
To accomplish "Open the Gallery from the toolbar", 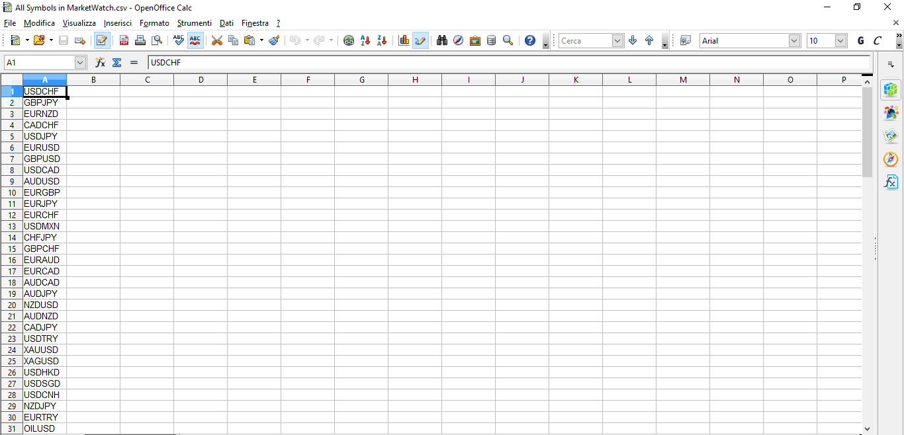I will tap(475, 40).
